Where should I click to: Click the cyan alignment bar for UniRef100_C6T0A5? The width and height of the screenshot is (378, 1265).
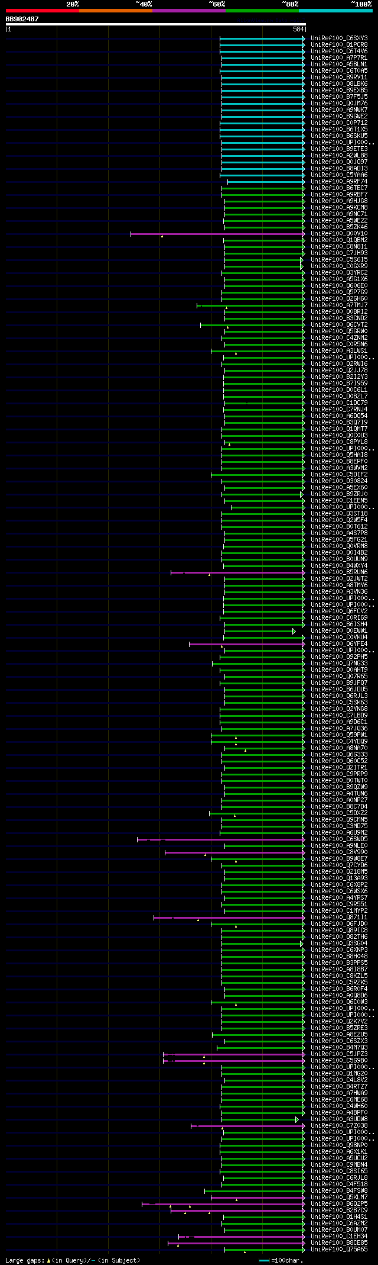[x=263, y=71]
